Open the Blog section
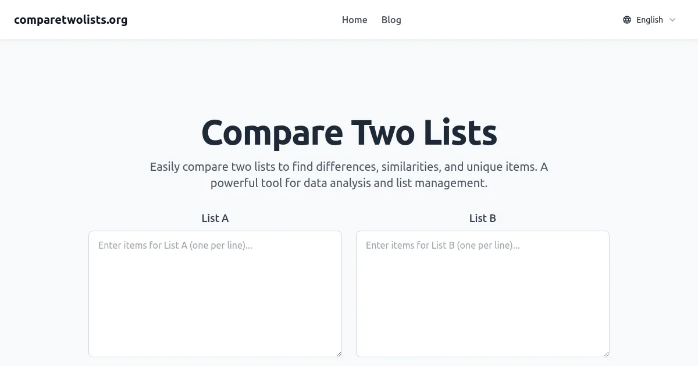Viewport: 698px width, 366px height. click(x=391, y=20)
